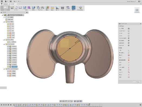142x107 pixels.
Task: Click the Make 3D print icon
Action: tap(62, 8)
